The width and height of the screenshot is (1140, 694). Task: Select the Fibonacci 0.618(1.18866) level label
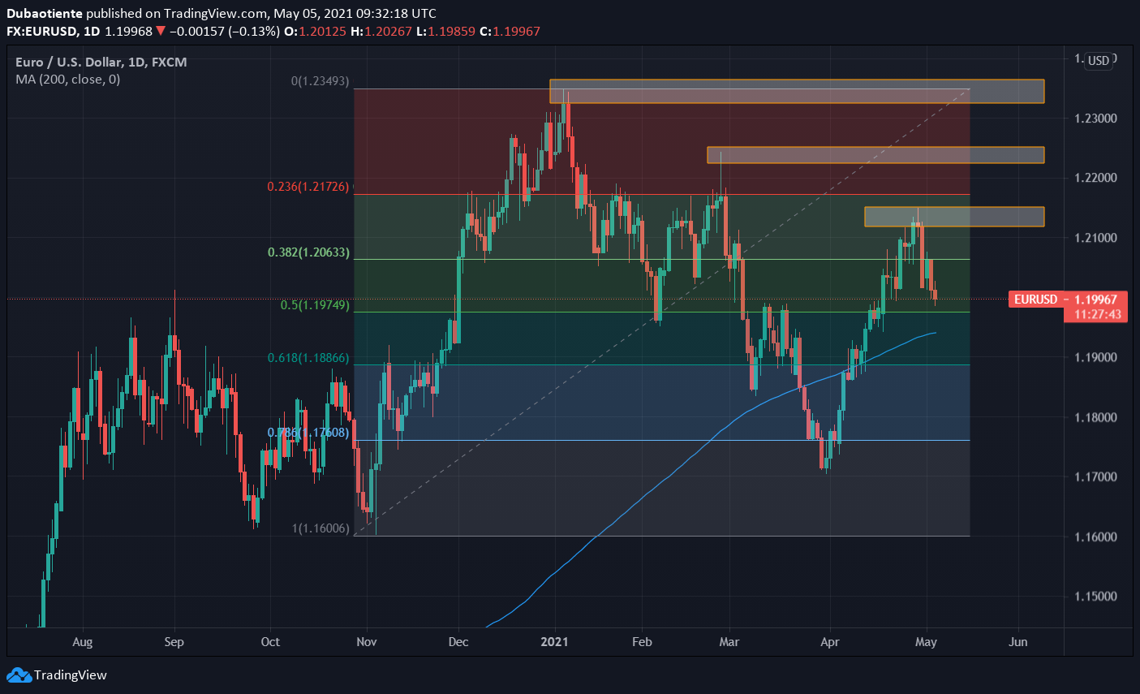pyautogui.click(x=308, y=357)
